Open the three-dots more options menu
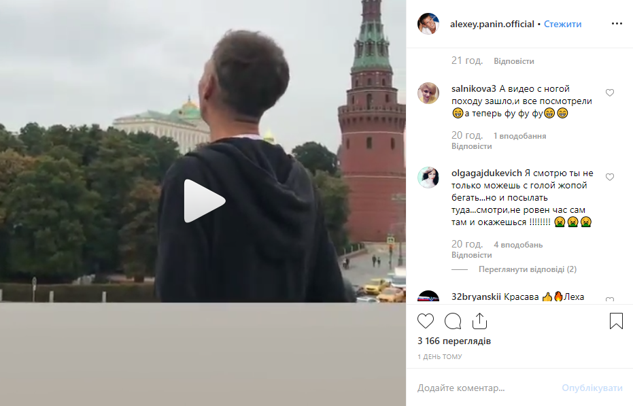633x406 pixels. (617, 24)
